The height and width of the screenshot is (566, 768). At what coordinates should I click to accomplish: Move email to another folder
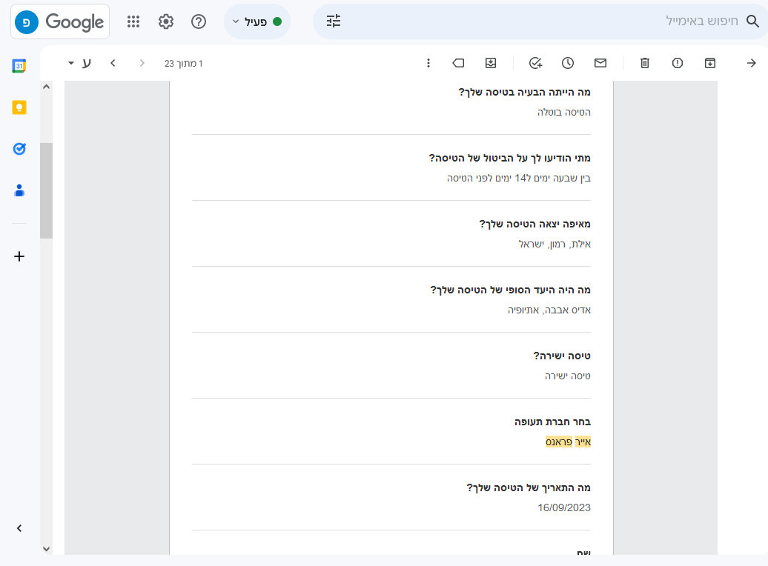(x=491, y=63)
